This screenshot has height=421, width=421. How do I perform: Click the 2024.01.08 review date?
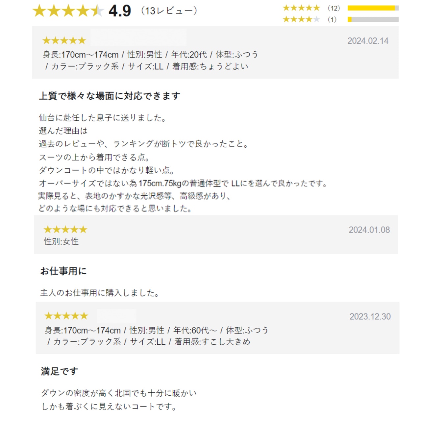[x=369, y=230]
